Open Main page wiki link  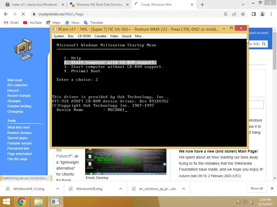coord(15,80)
